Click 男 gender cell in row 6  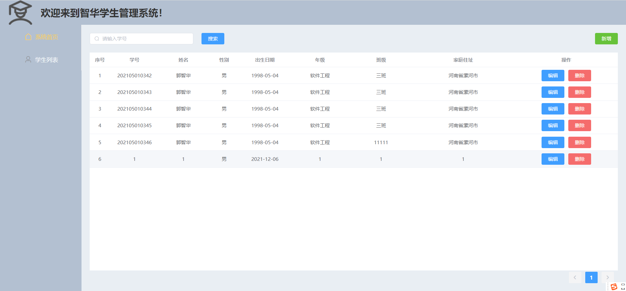(x=224, y=159)
